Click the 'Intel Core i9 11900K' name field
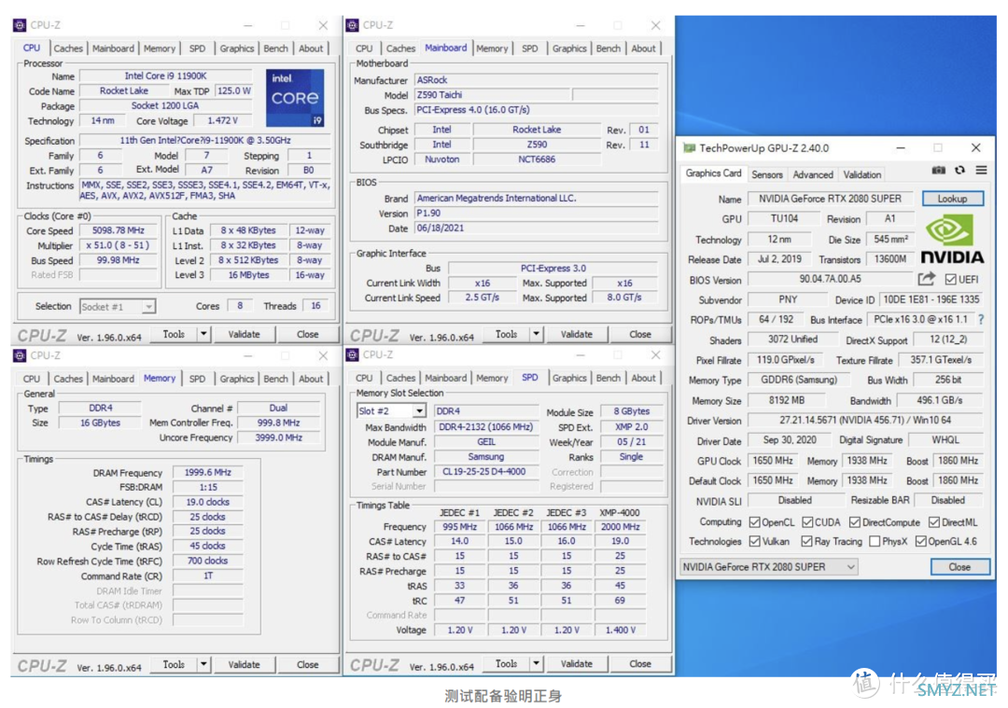The image size is (1008, 708). click(166, 76)
